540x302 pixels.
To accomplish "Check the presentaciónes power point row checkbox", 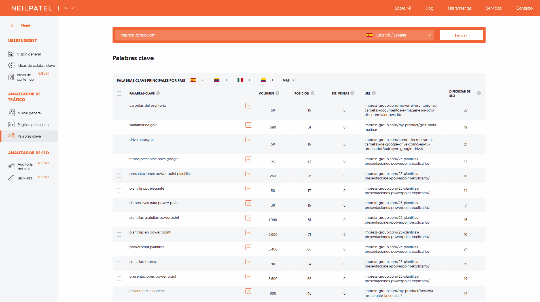I will (119, 278).
